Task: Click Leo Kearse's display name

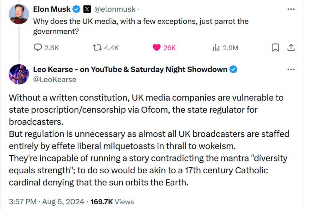Action: pos(130,70)
